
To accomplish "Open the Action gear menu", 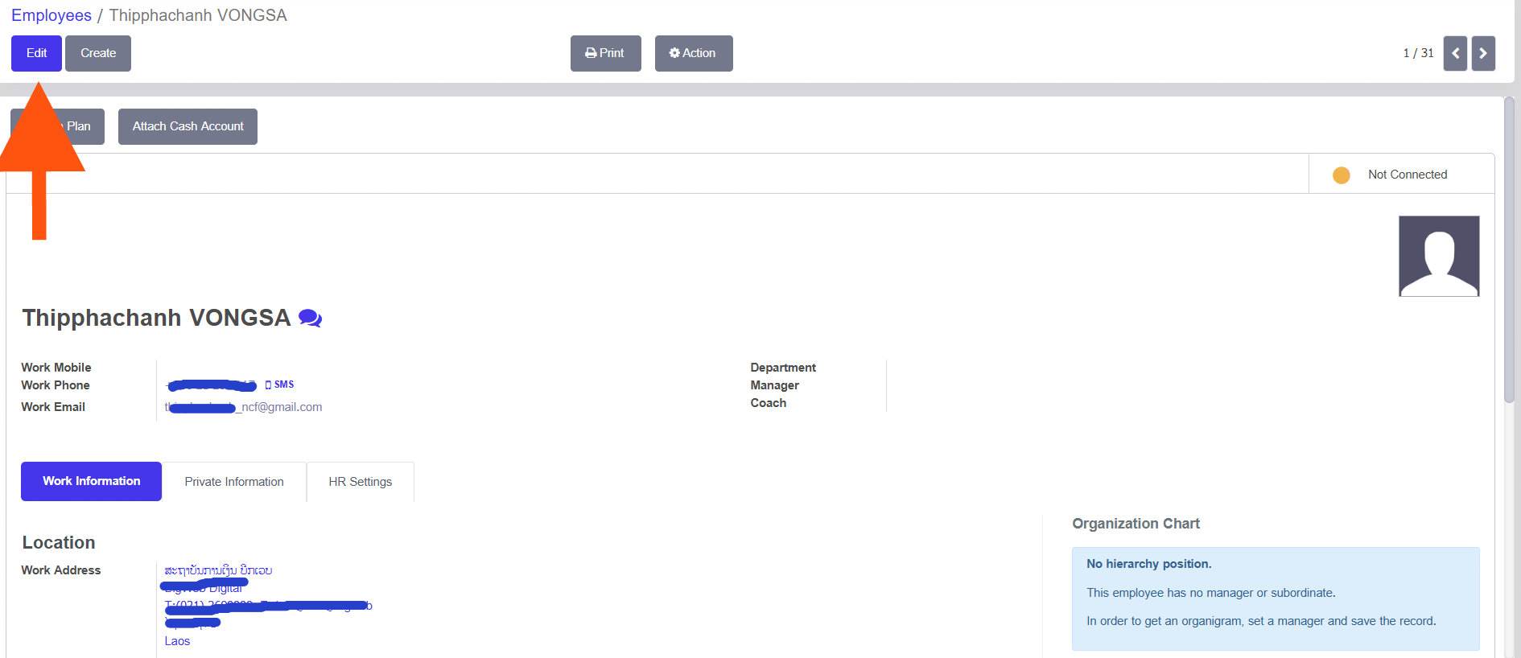I will pos(693,53).
